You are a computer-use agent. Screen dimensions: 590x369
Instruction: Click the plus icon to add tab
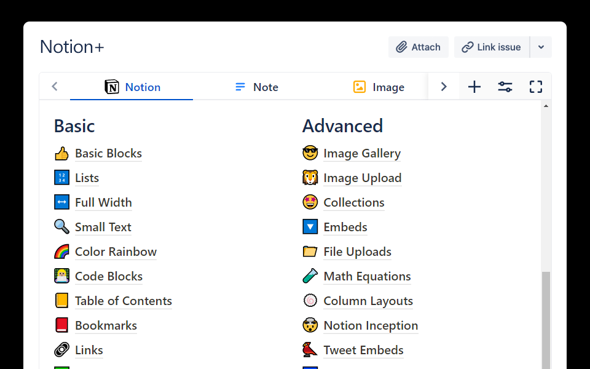(x=474, y=87)
